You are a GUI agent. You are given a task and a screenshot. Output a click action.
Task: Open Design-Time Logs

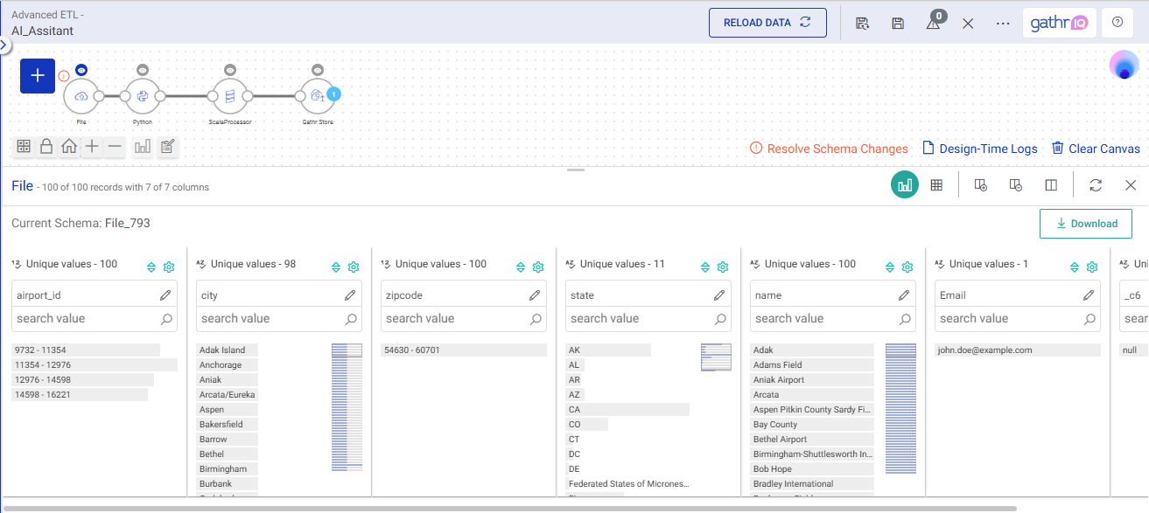[x=980, y=149]
